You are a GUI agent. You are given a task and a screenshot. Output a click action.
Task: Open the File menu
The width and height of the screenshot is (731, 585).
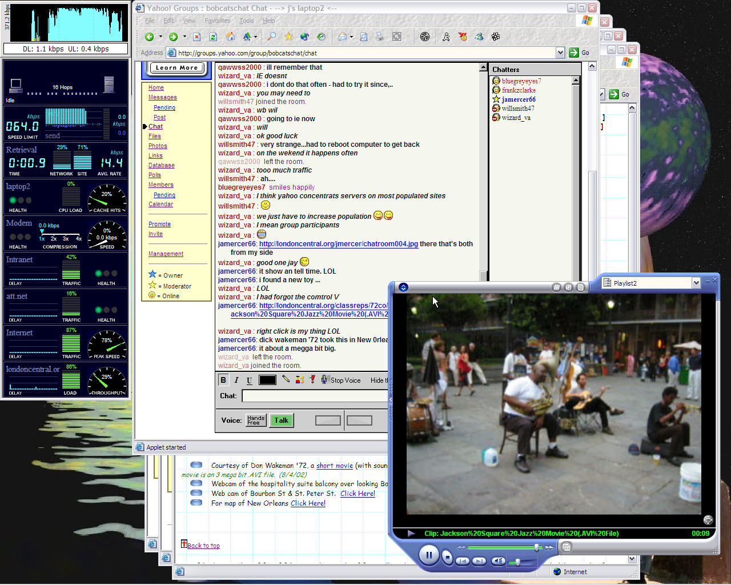click(x=150, y=21)
